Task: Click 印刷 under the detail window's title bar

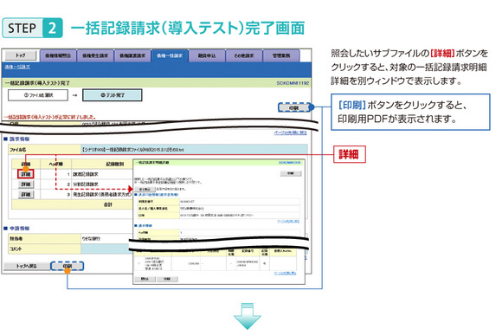Action: click(x=291, y=173)
